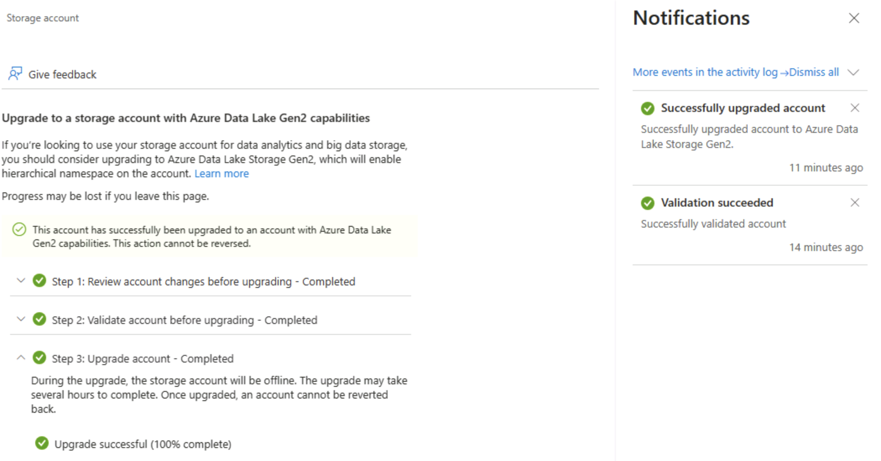Open the Learn more link
The image size is (881, 461).
click(x=222, y=174)
